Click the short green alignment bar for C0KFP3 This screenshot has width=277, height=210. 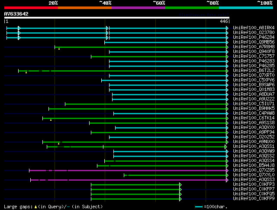pyautogui.click(x=136, y=185)
